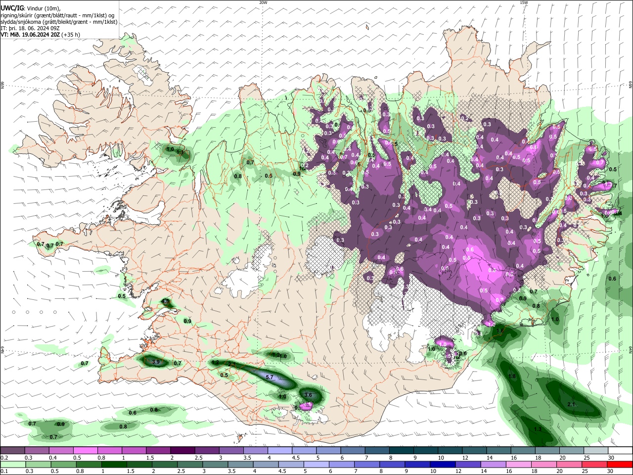
Task: Click the '0.1' label starting lower legend
Action: point(4,471)
